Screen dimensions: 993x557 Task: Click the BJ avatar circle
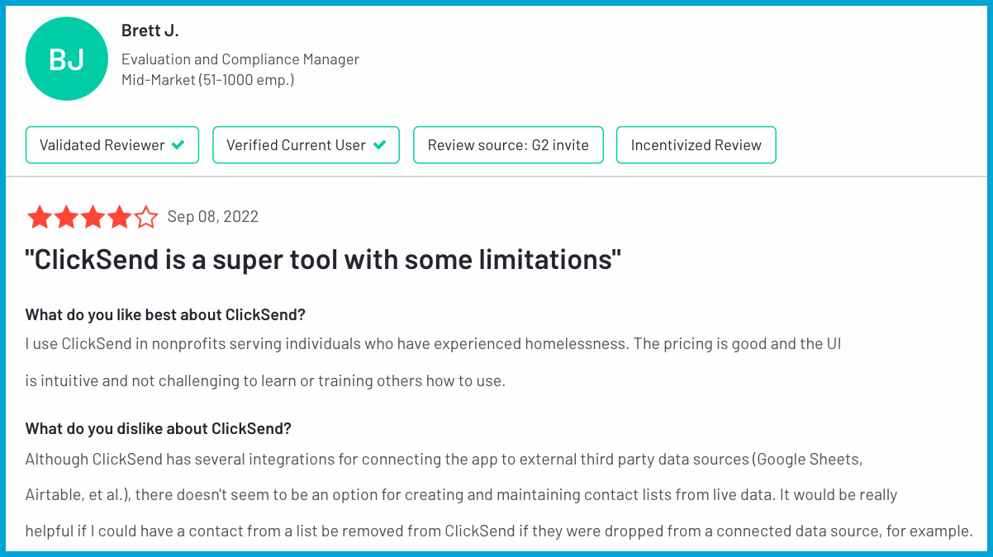pyautogui.click(x=67, y=59)
